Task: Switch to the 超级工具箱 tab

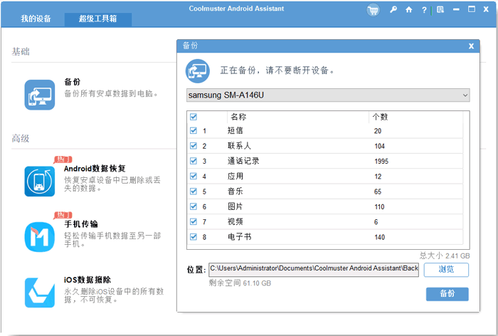Action: 98,19
